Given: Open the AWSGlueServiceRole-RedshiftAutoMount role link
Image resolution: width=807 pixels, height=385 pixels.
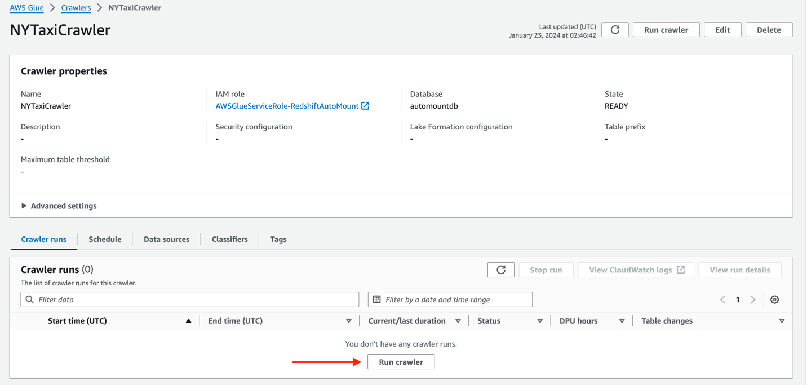Looking at the screenshot, I should click(x=287, y=106).
